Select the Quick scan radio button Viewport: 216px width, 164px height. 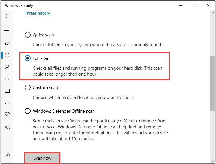click(28, 35)
